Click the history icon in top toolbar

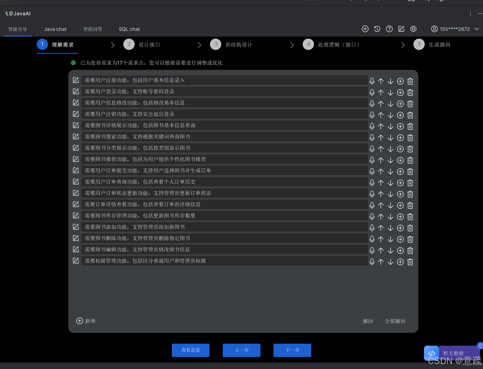point(377,29)
